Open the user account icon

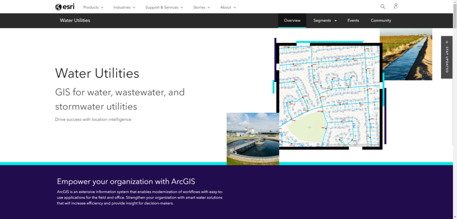[x=396, y=6]
